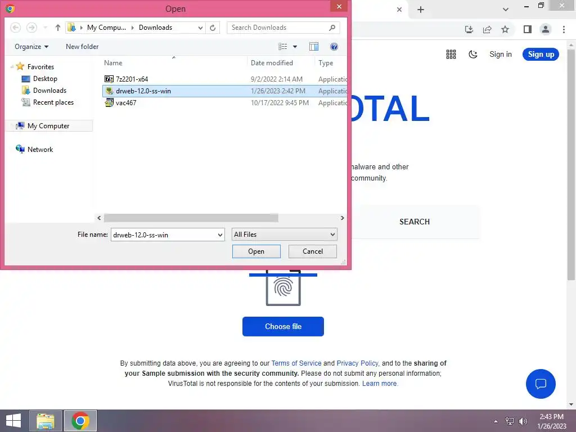Open the view options dropdown arrow
The height and width of the screenshot is (432, 576).
pyautogui.click(x=295, y=47)
